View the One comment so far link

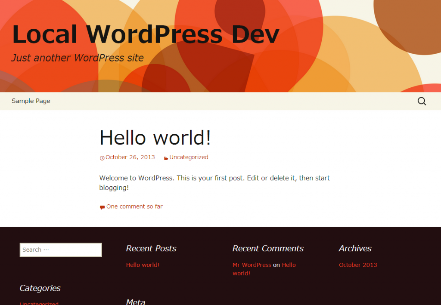point(134,206)
